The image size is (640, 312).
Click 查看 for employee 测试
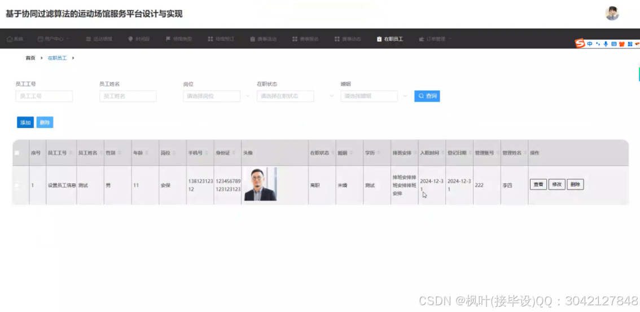pos(538,184)
